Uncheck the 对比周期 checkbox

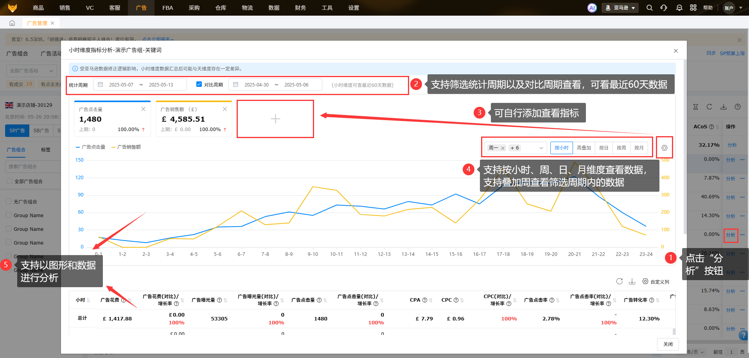coord(199,85)
